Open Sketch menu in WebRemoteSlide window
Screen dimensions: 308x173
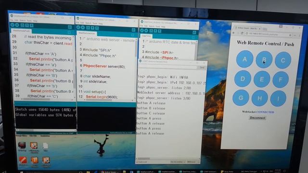click(88, 23)
